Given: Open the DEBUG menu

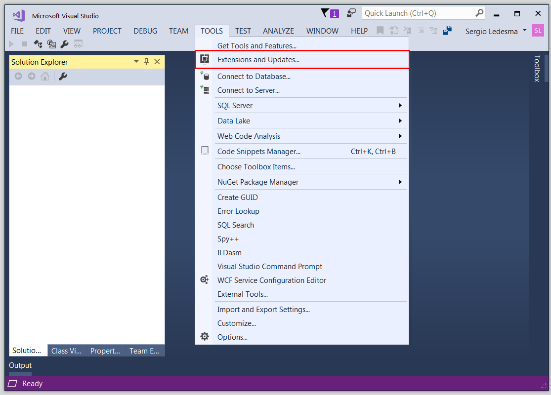Looking at the screenshot, I should [145, 31].
